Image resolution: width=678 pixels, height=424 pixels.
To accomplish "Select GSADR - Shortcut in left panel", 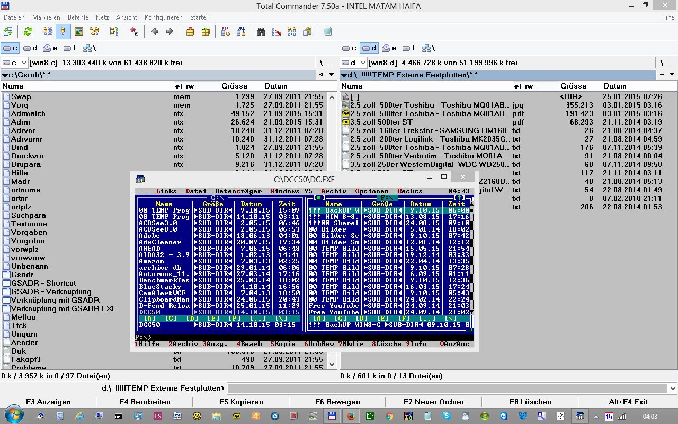I will point(43,283).
